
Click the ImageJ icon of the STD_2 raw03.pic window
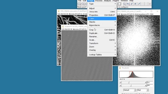[59, 11]
